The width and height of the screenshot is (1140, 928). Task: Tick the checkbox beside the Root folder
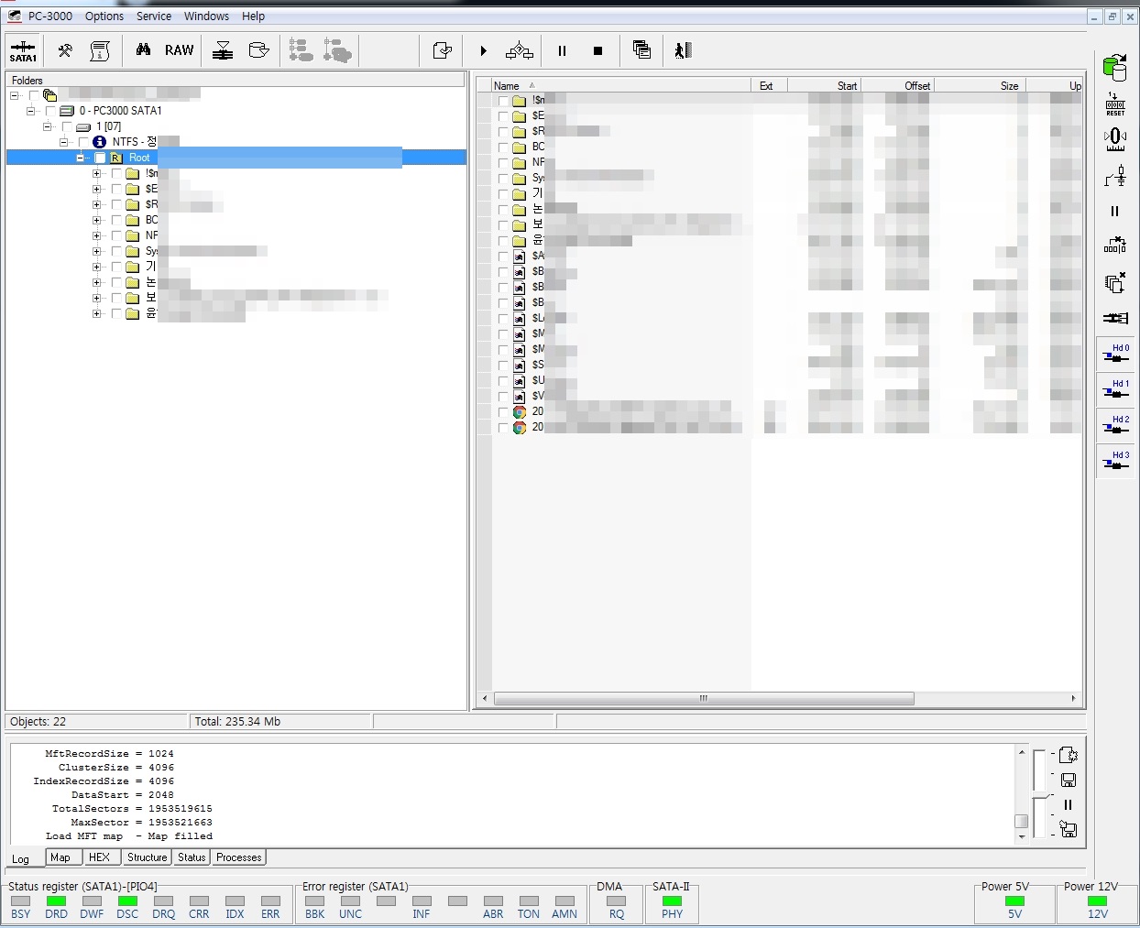click(x=100, y=158)
